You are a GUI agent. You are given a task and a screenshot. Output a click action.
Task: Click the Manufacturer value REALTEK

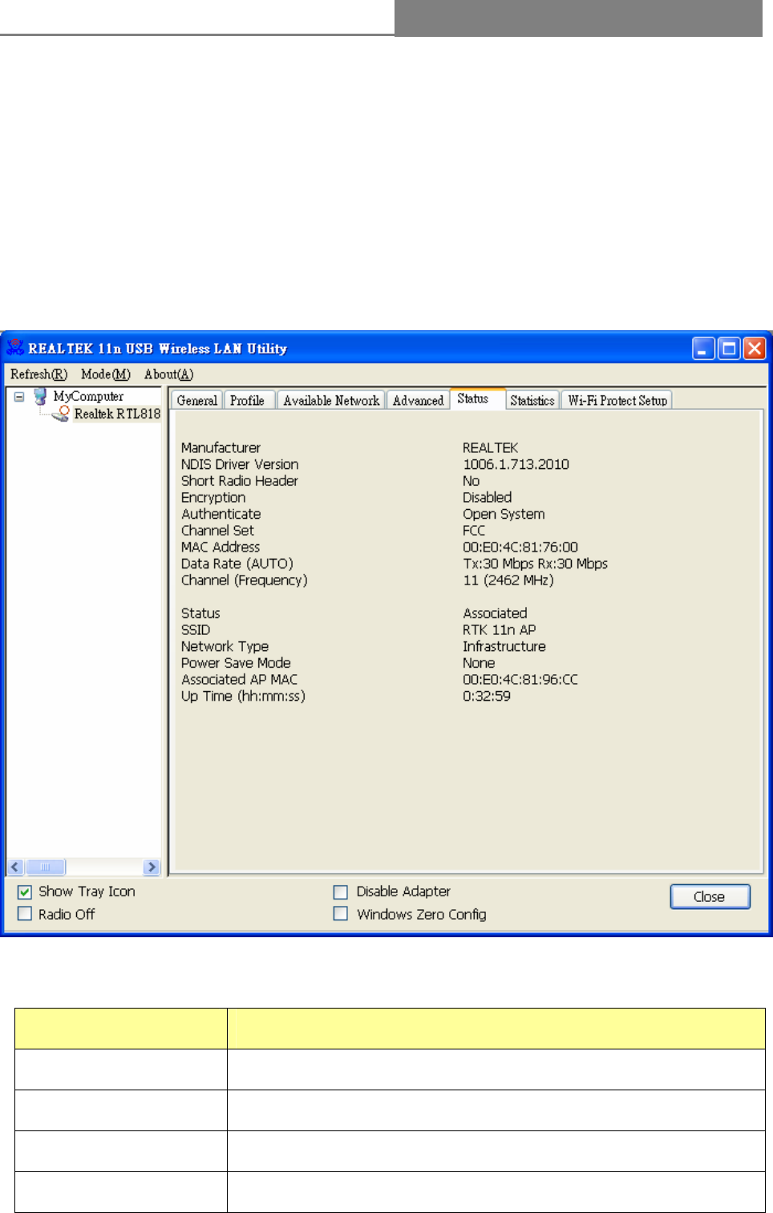491,447
